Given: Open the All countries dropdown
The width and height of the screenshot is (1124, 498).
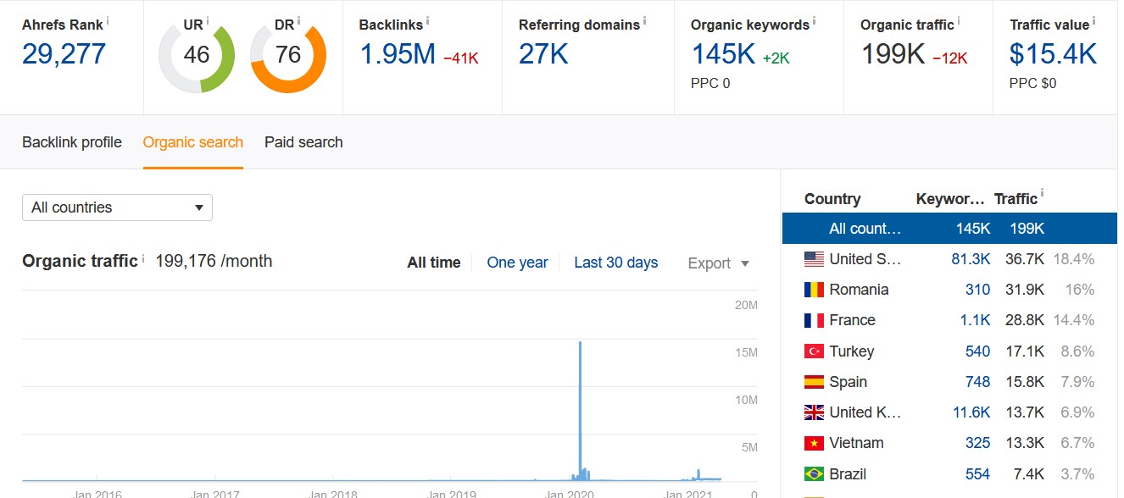Looking at the screenshot, I should (117, 207).
